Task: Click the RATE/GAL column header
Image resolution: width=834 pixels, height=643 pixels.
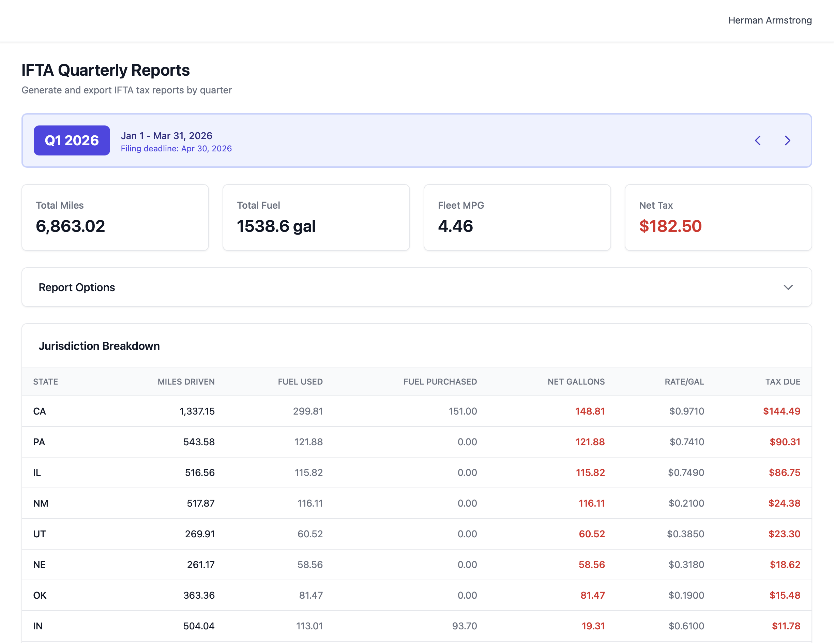Action: pyautogui.click(x=684, y=382)
